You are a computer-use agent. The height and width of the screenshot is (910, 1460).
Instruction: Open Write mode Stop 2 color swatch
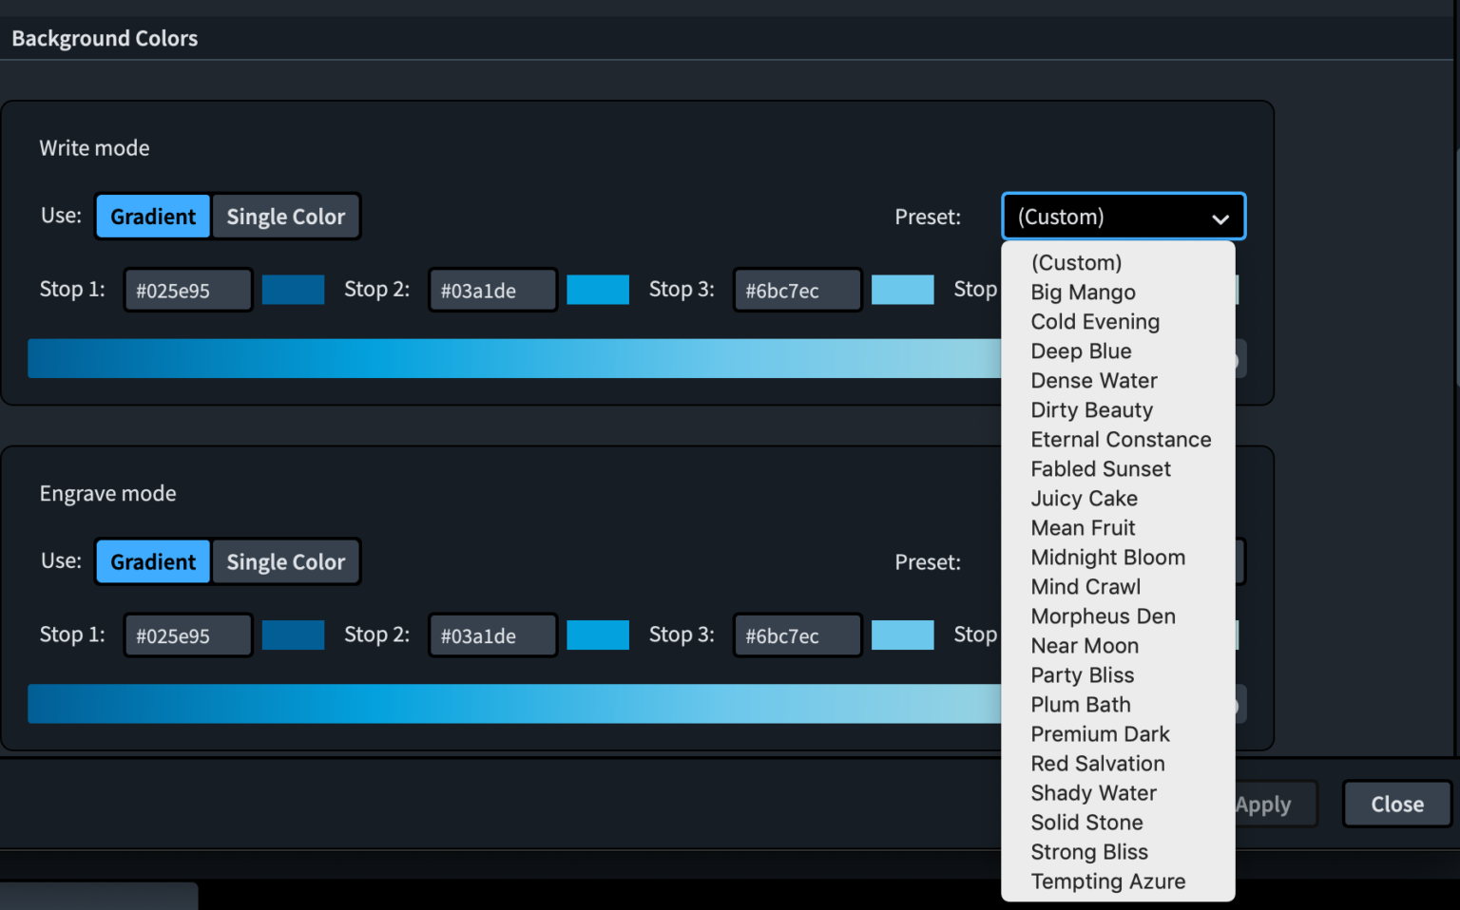(598, 290)
